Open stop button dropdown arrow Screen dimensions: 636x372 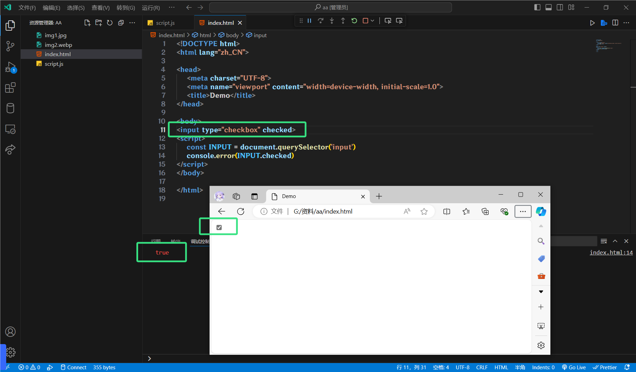372,21
